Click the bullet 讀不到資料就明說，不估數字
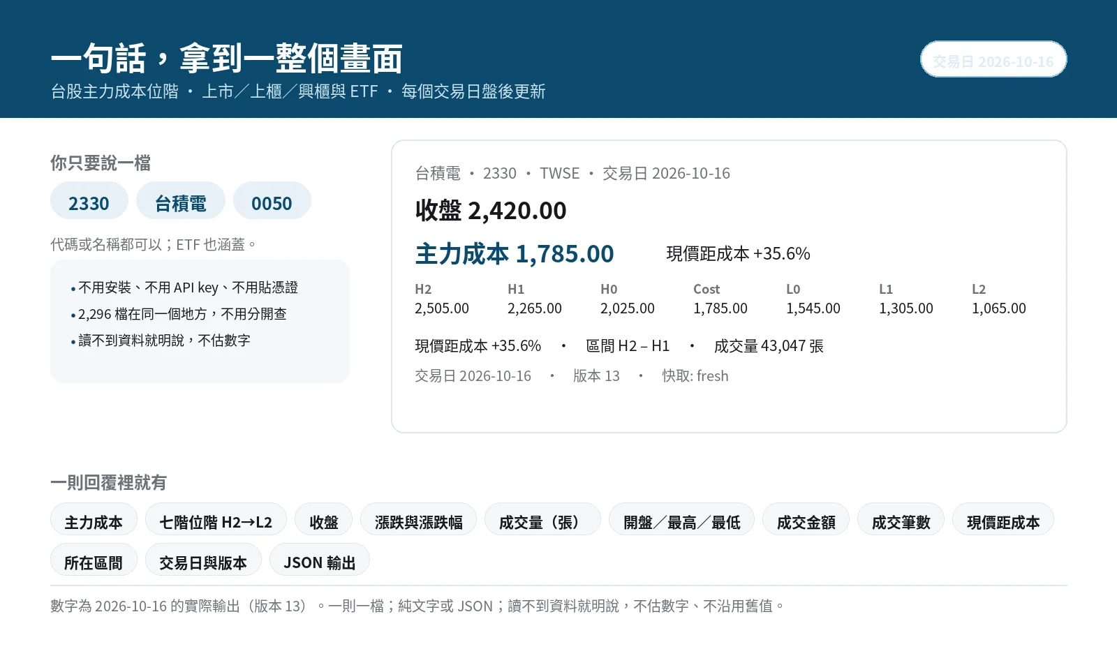Viewport: 1117px width, 649px height. 164,341
